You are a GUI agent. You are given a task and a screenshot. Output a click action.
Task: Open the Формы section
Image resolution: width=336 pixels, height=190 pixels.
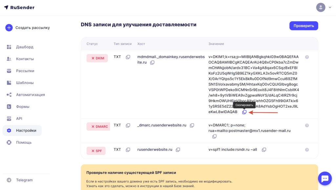(23, 107)
